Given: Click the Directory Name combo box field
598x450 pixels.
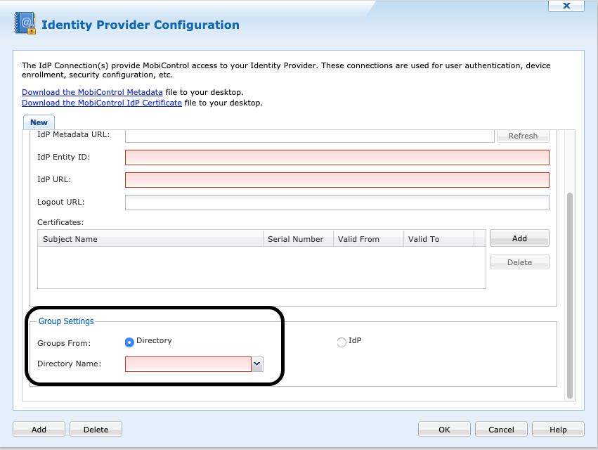Looking at the screenshot, I should (188, 364).
